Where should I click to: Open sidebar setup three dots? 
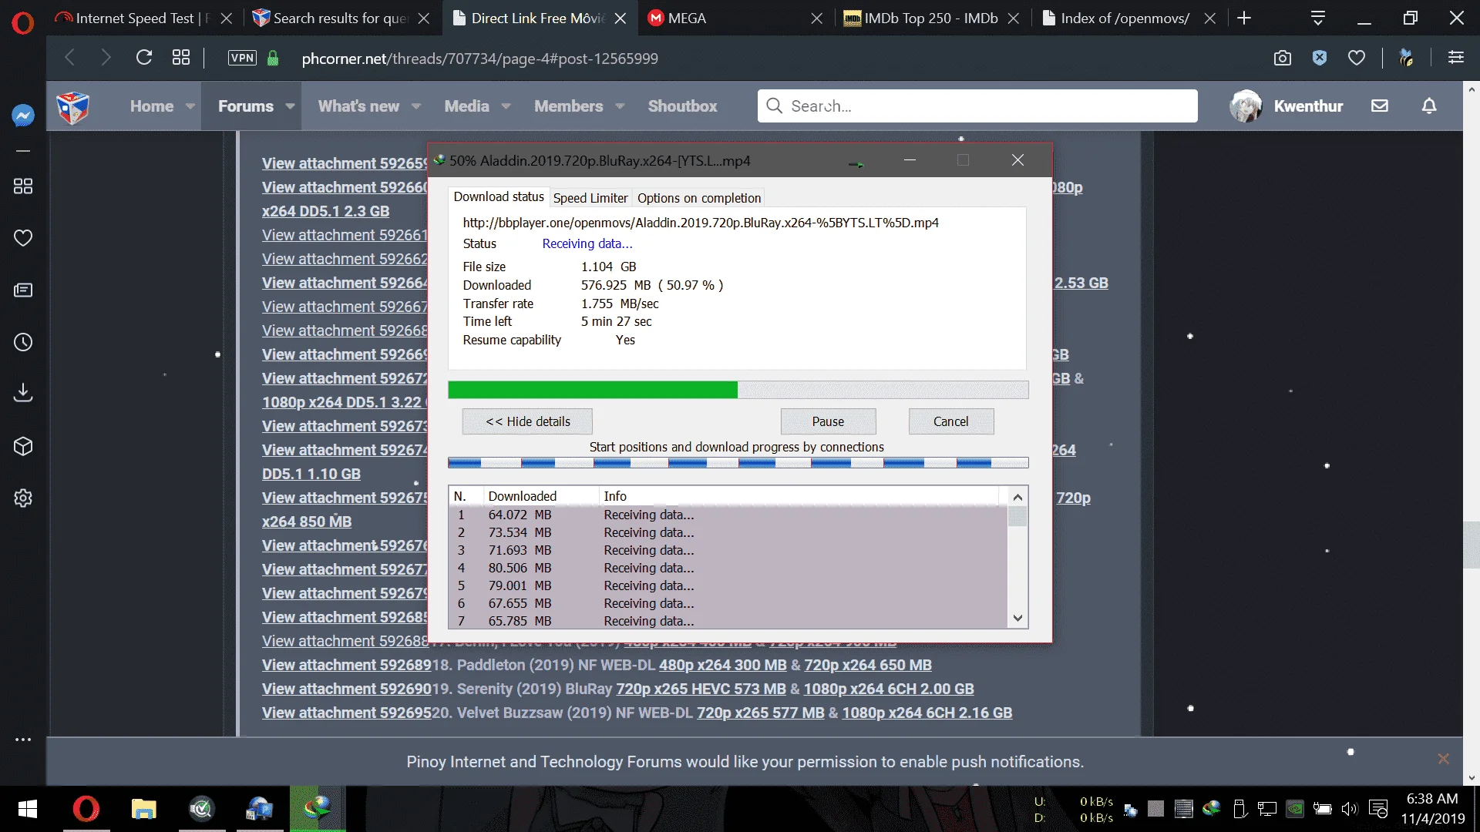(x=23, y=740)
